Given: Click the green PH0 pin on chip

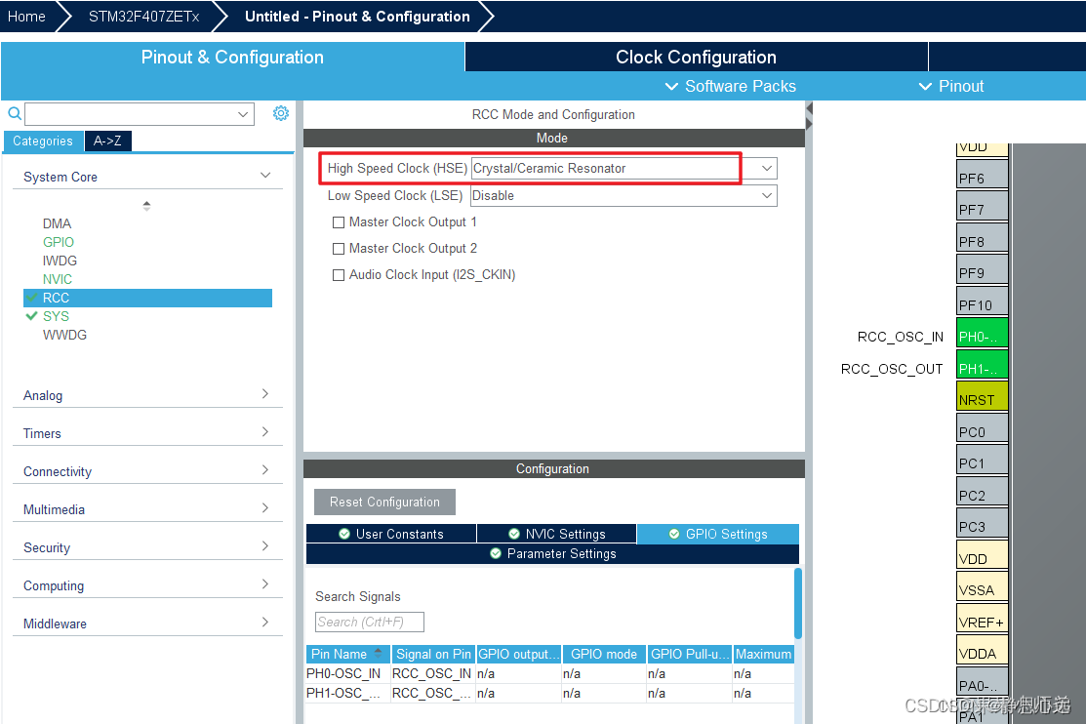Looking at the screenshot, I should coord(983,334).
